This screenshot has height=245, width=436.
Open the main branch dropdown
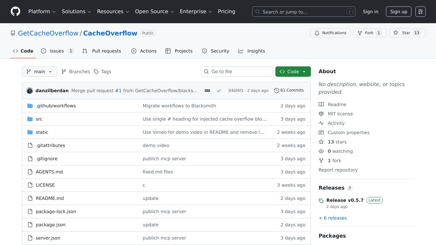click(x=39, y=72)
